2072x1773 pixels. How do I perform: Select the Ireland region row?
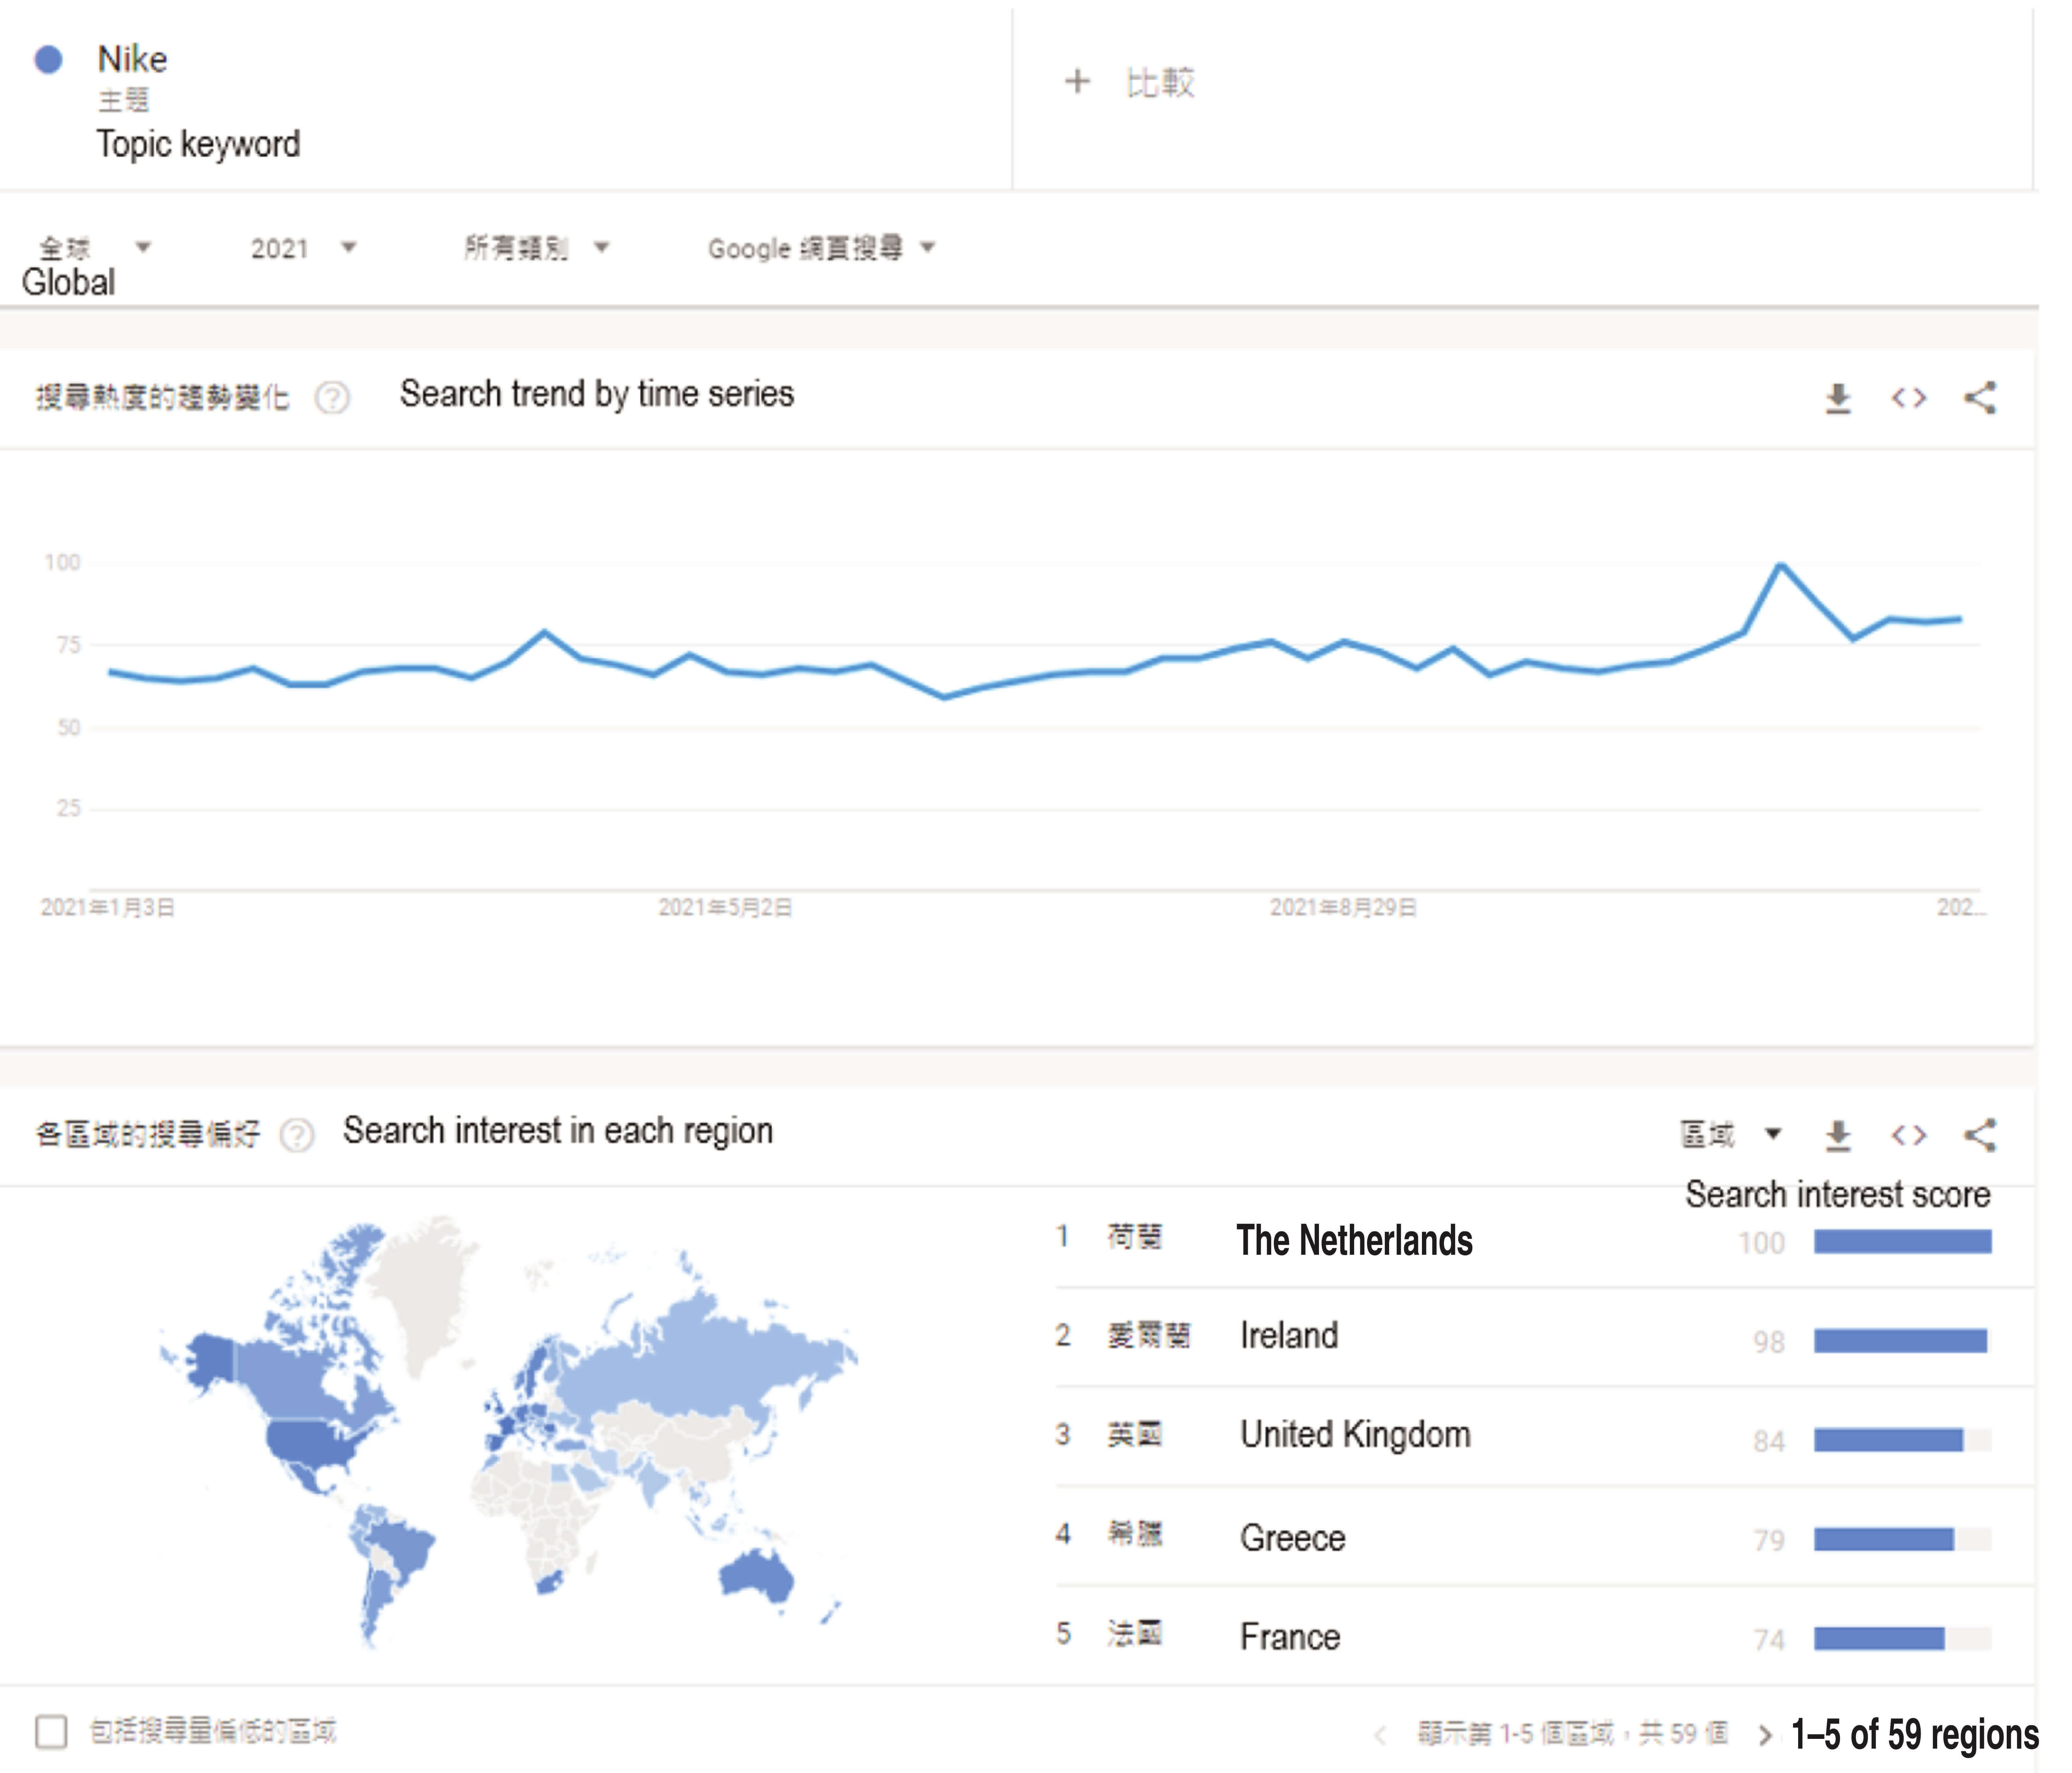(x=1545, y=1337)
